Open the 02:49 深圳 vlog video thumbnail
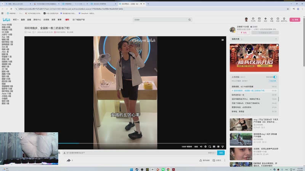The height and width of the screenshot is (171, 305). click(x=241, y=139)
